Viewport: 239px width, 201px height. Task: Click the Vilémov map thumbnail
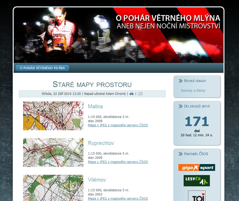click(x=53, y=188)
